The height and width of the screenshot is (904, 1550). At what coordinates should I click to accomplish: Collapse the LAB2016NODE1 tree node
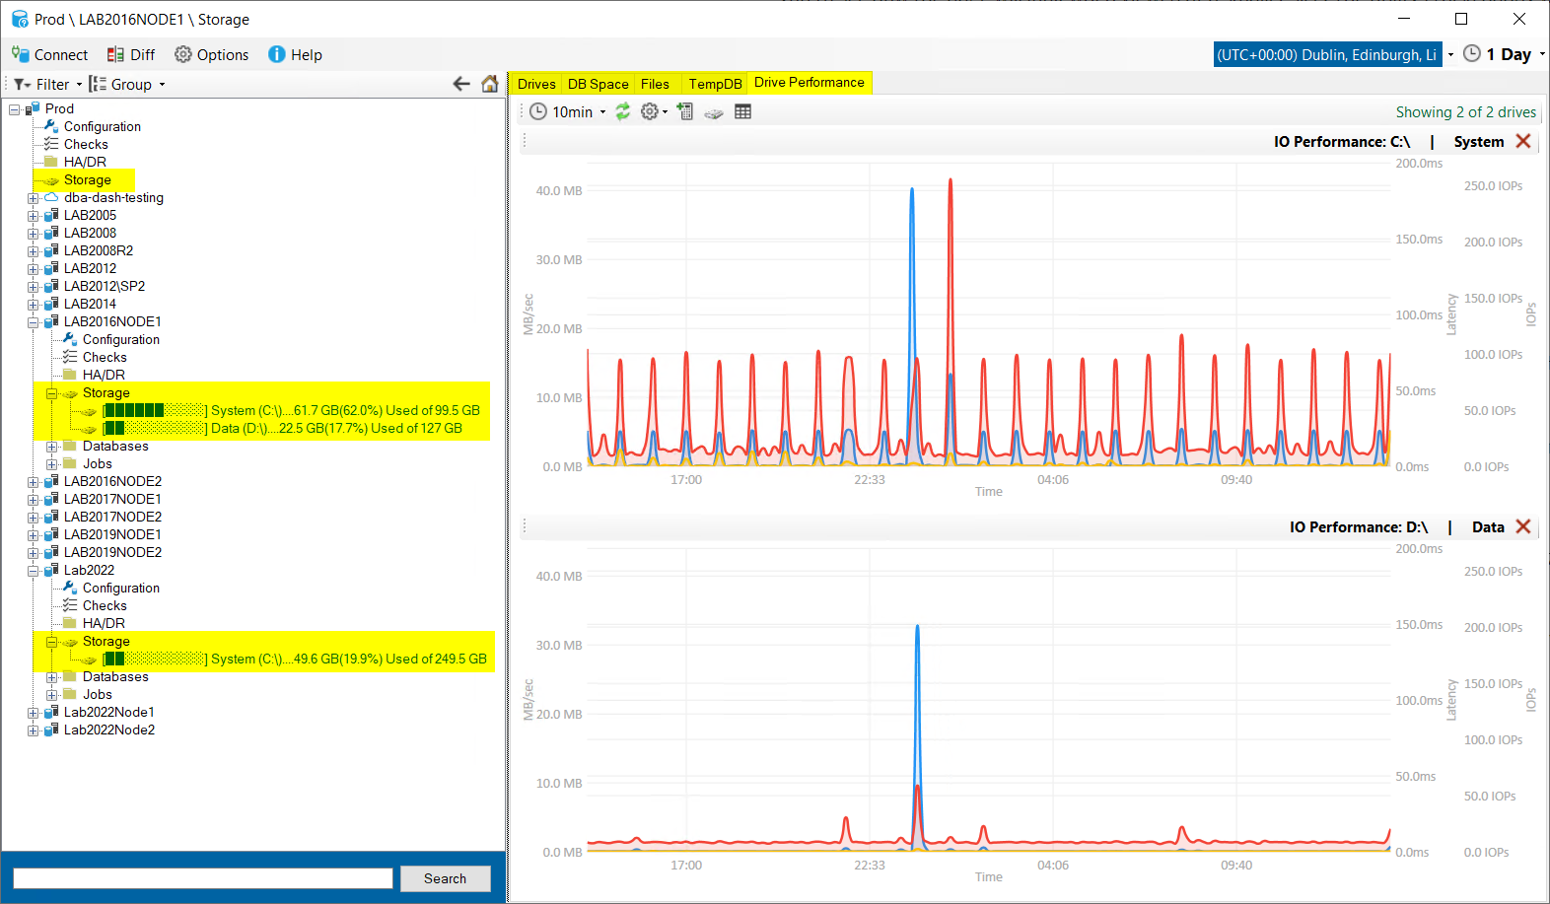pyautogui.click(x=34, y=322)
